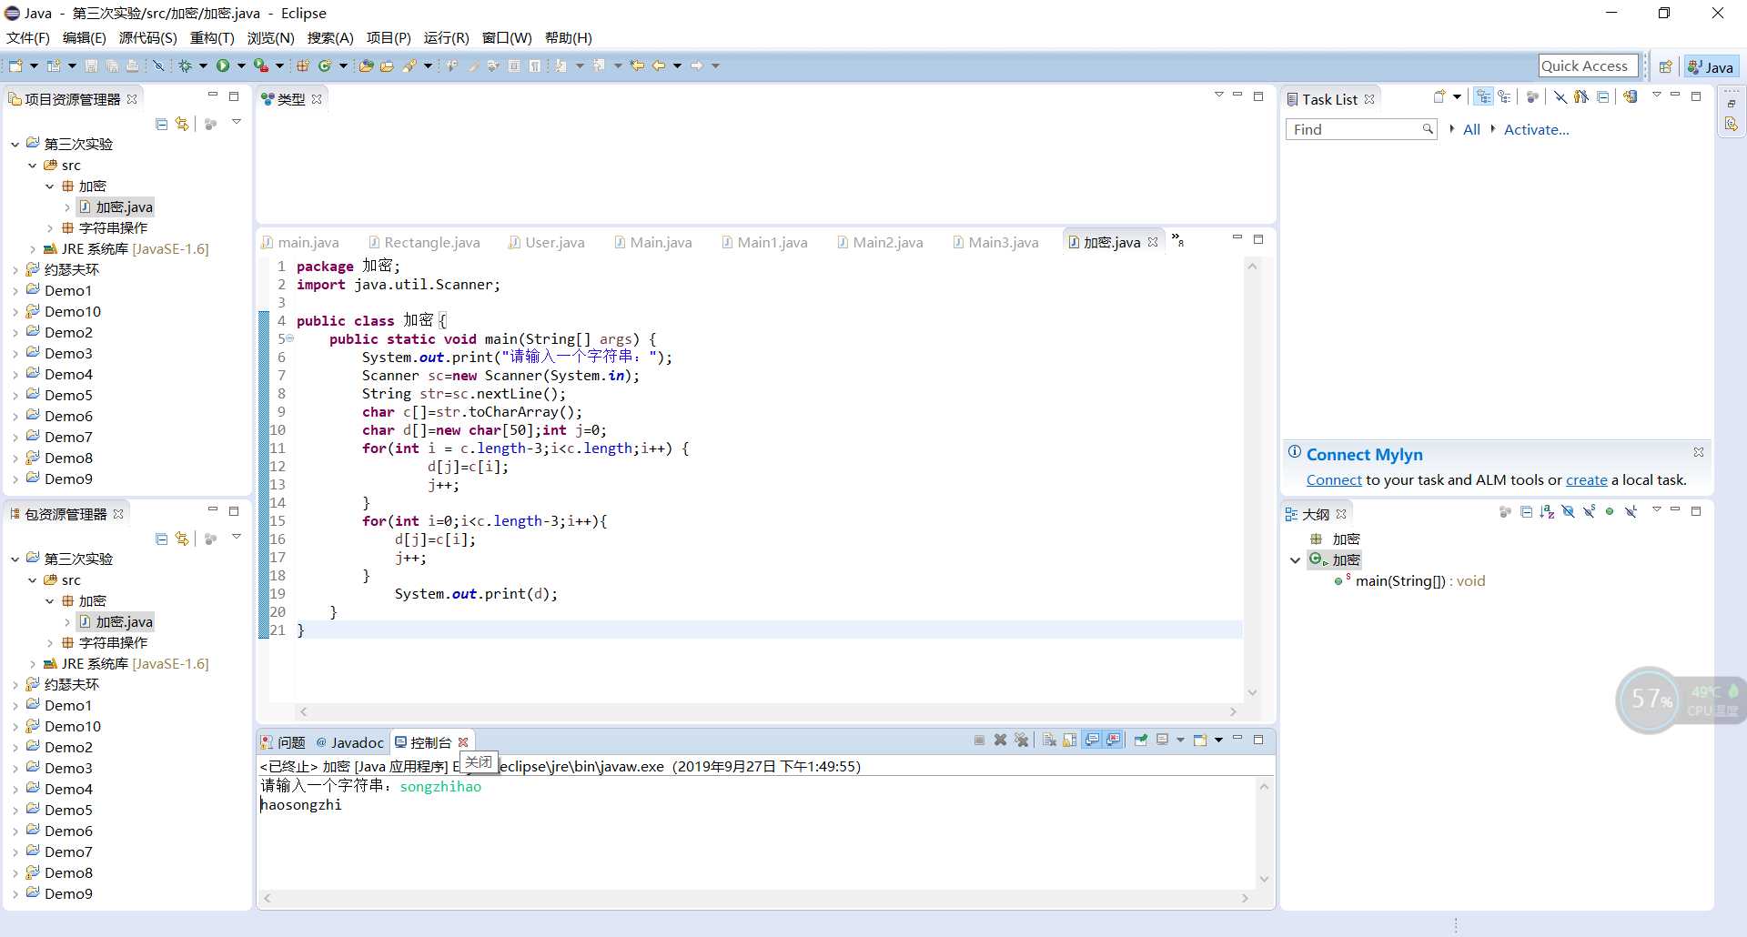
Task: Click Collapse All in 项目资源管理器 panel
Action: pos(161,124)
